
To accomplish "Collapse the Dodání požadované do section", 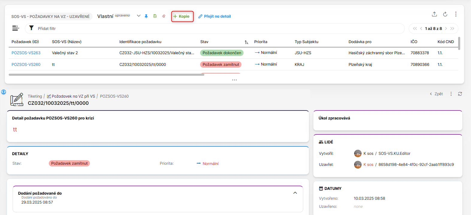I will click(295, 193).
